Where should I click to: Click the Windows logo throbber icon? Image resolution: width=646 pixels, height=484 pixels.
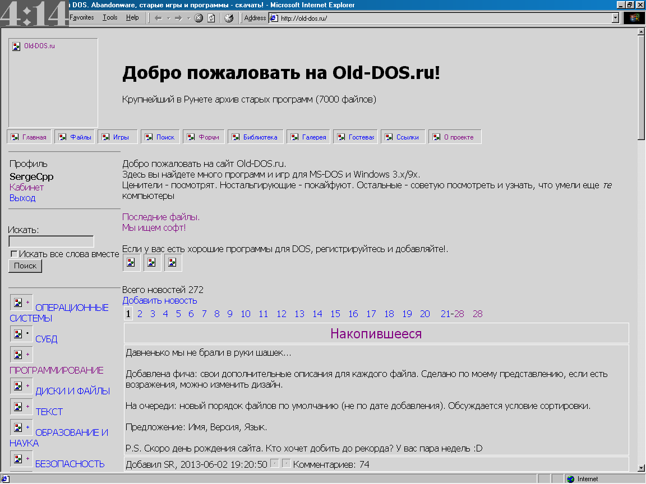[x=634, y=18]
